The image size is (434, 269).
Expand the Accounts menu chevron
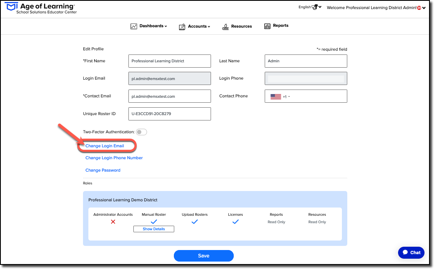click(x=209, y=26)
